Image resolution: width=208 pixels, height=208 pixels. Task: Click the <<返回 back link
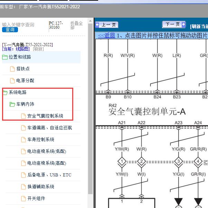(x=106, y=35)
